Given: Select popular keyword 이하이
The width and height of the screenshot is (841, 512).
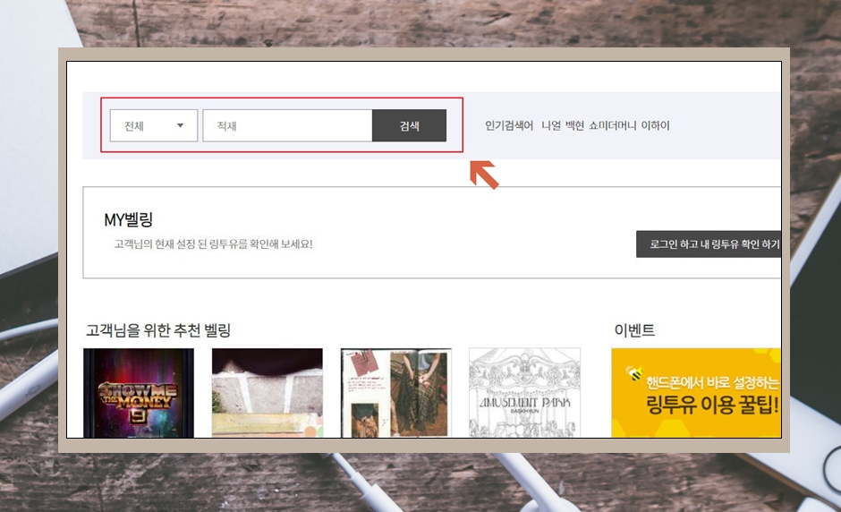Looking at the screenshot, I should pos(656,125).
